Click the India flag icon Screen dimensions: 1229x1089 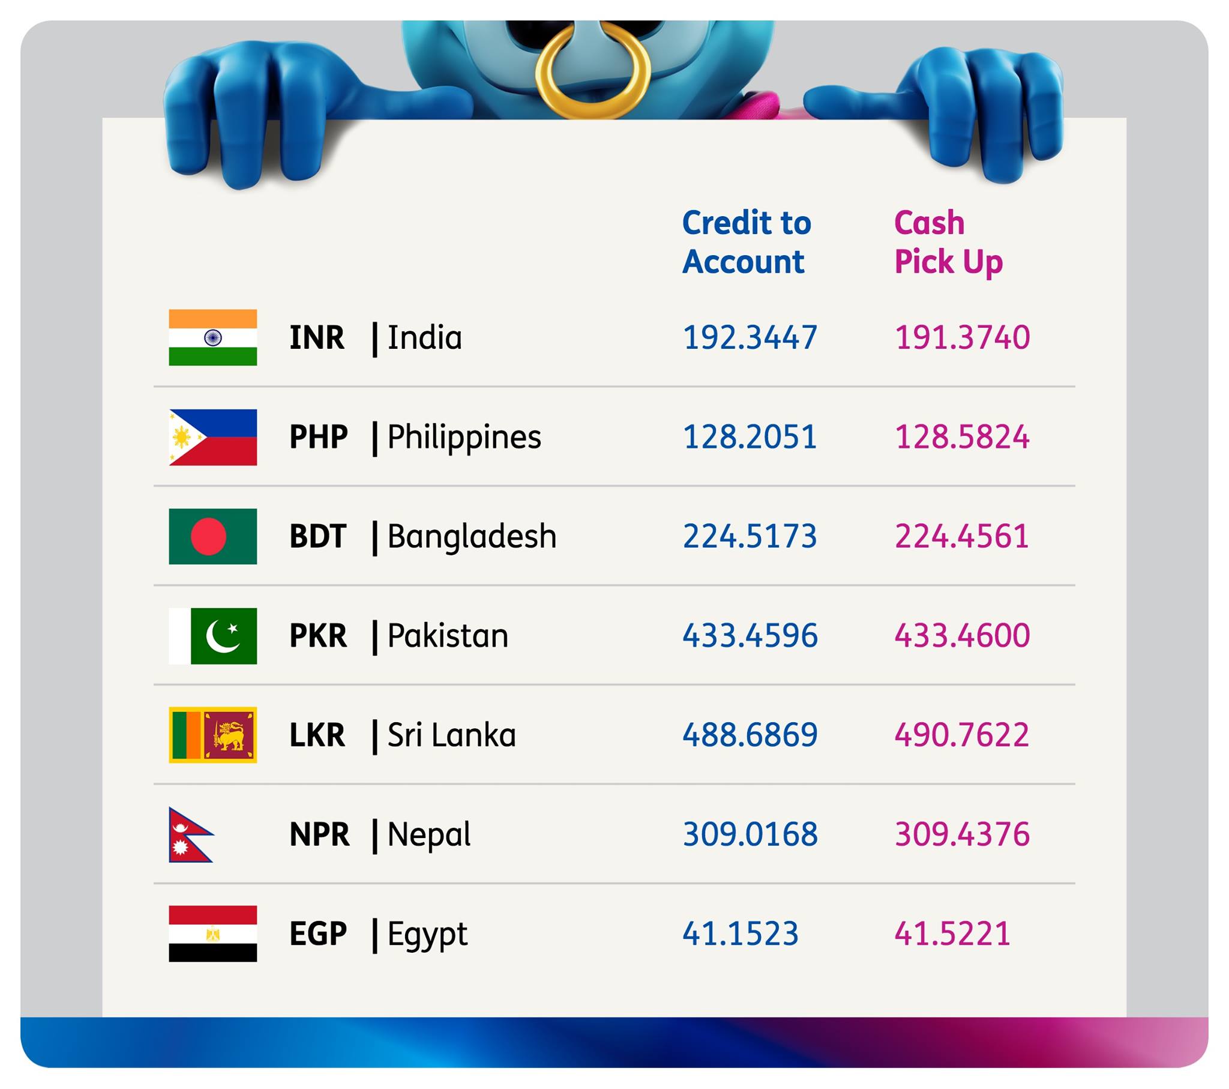pyautogui.click(x=213, y=337)
